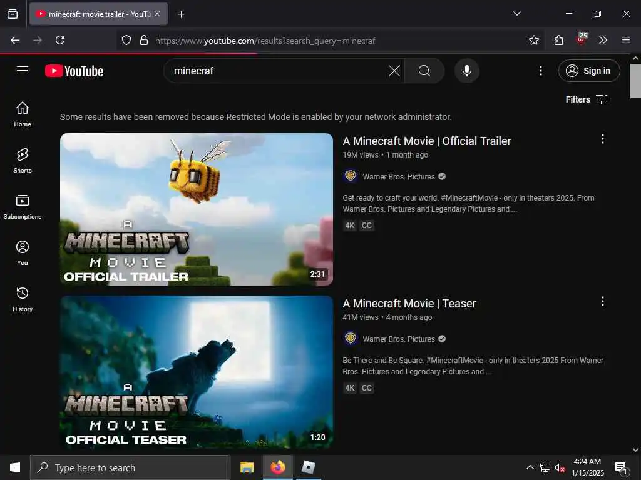
Task: Open the YouTube guide hamburger menu
Action: (23, 71)
